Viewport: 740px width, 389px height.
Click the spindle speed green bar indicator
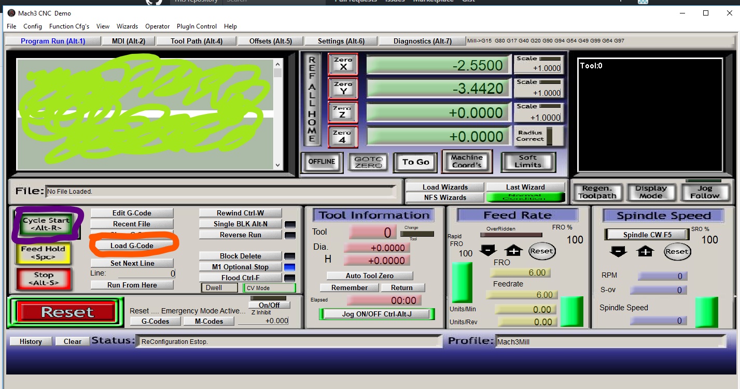[706, 312]
